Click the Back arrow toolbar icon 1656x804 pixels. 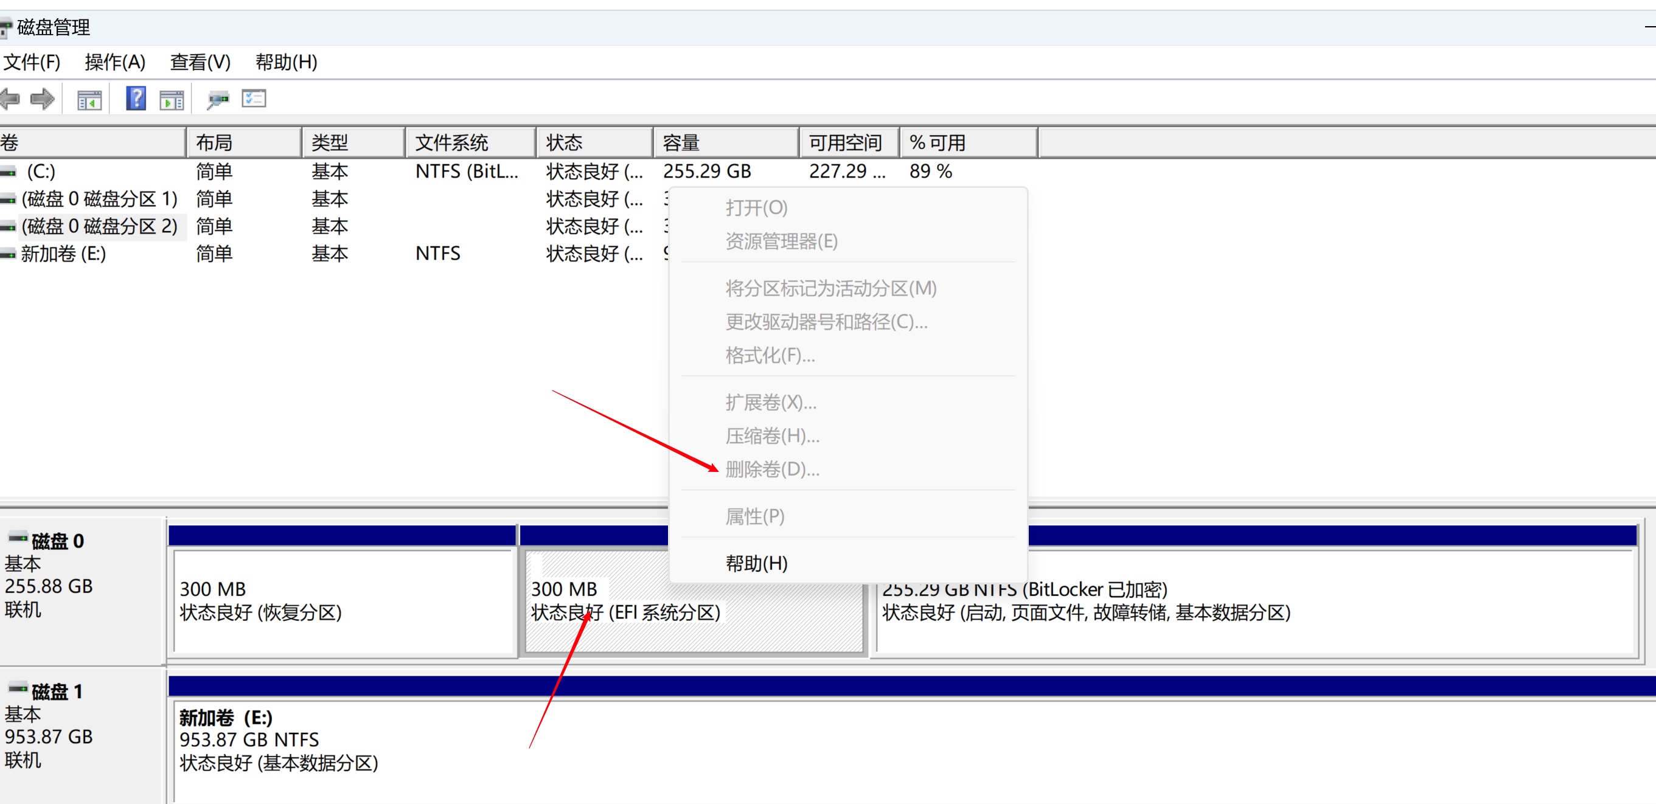9,99
